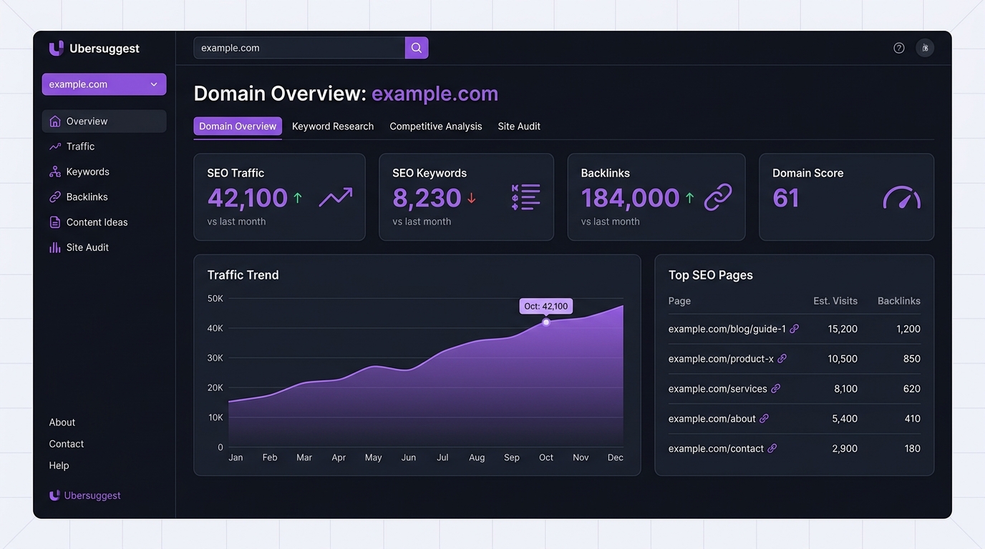
Task: Click the green up arrow beside 42,100
Action: pos(298,198)
